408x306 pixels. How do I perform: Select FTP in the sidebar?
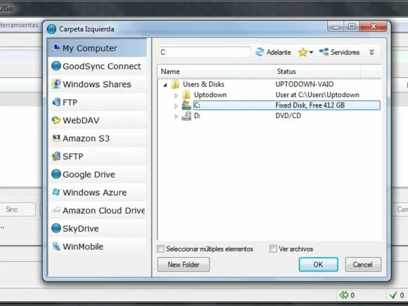pyautogui.click(x=97, y=102)
